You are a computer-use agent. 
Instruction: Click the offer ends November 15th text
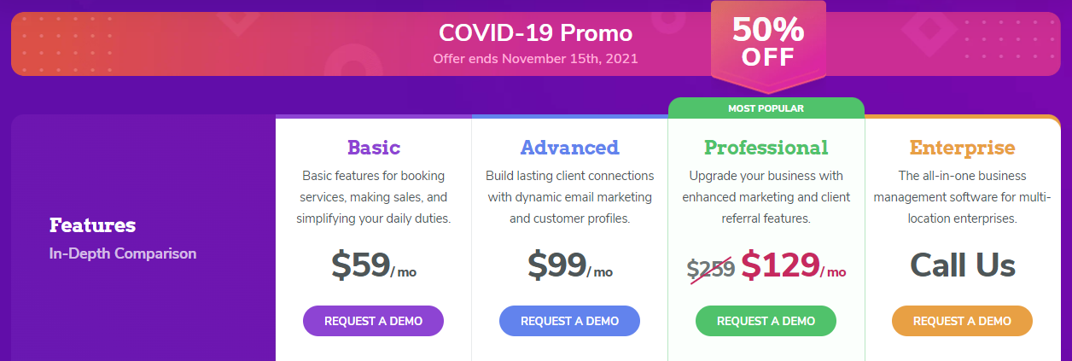[x=535, y=59]
